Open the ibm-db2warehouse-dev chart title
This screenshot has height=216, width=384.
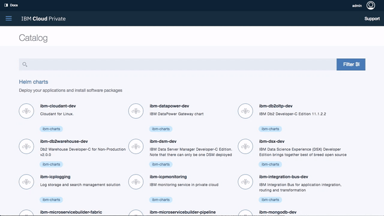(64, 142)
